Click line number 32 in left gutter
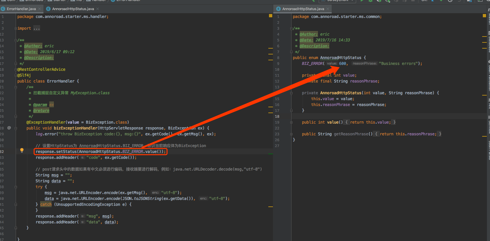 [2, 152]
